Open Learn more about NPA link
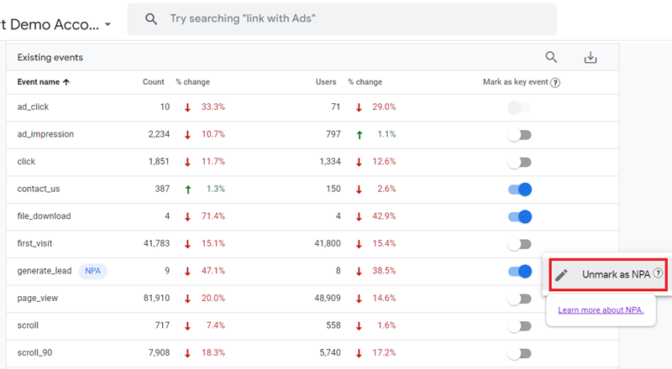Image resolution: width=672 pixels, height=369 pixels. click(x=601, y=310)
